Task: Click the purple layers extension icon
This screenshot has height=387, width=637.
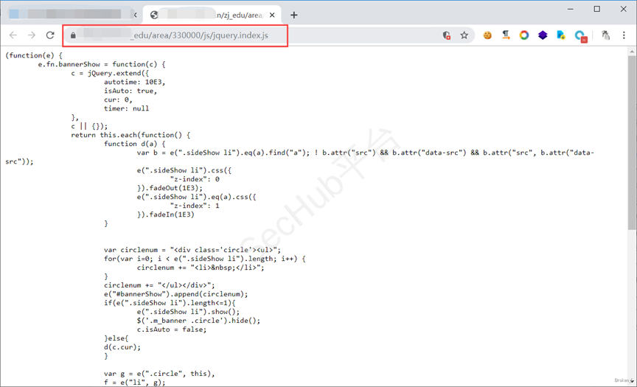Action: coord(543,35)
